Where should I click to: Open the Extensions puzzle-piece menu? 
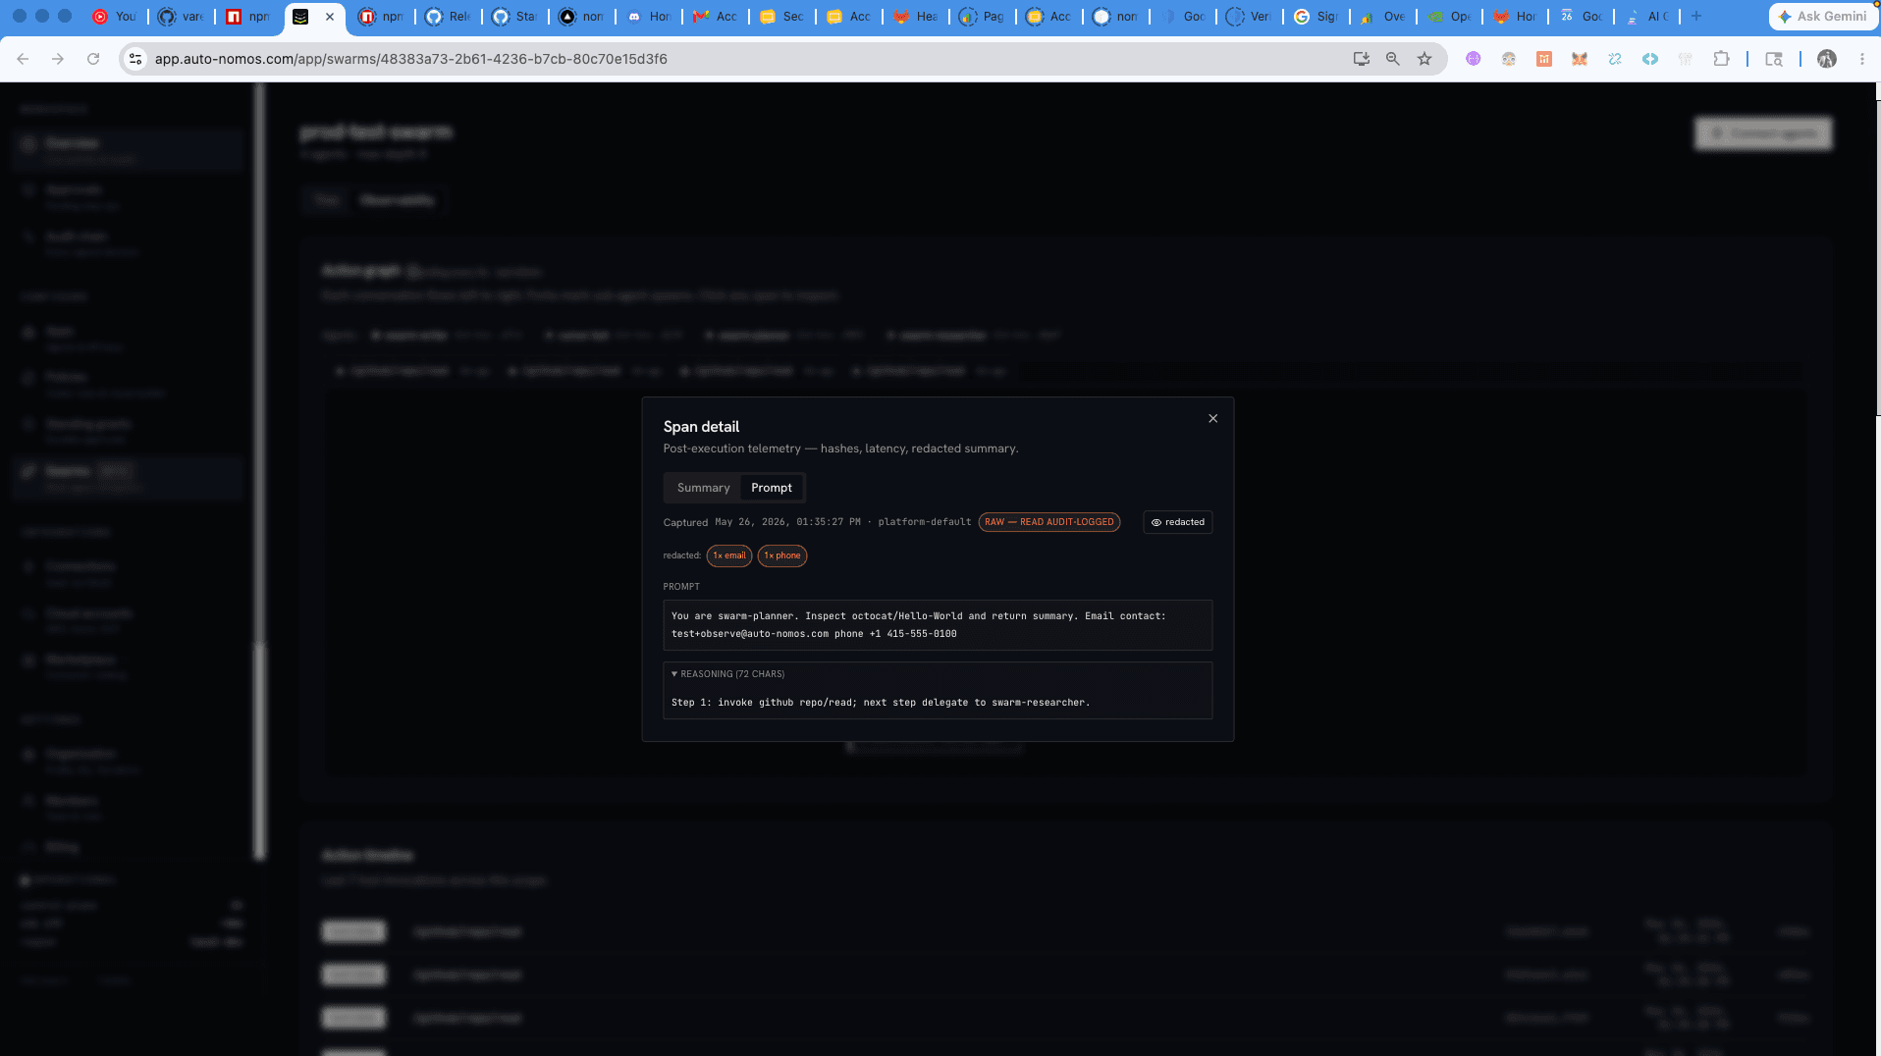coord(1721,59)
